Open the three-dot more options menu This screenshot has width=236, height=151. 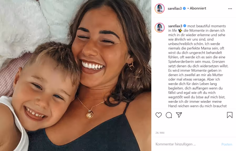230,9
